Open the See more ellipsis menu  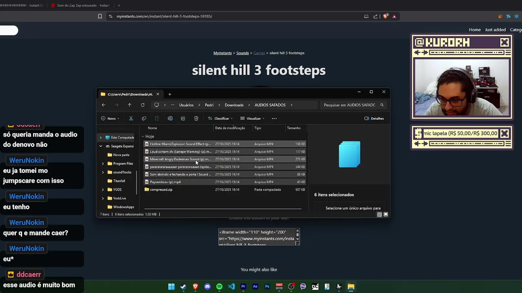tap(274, 118)
